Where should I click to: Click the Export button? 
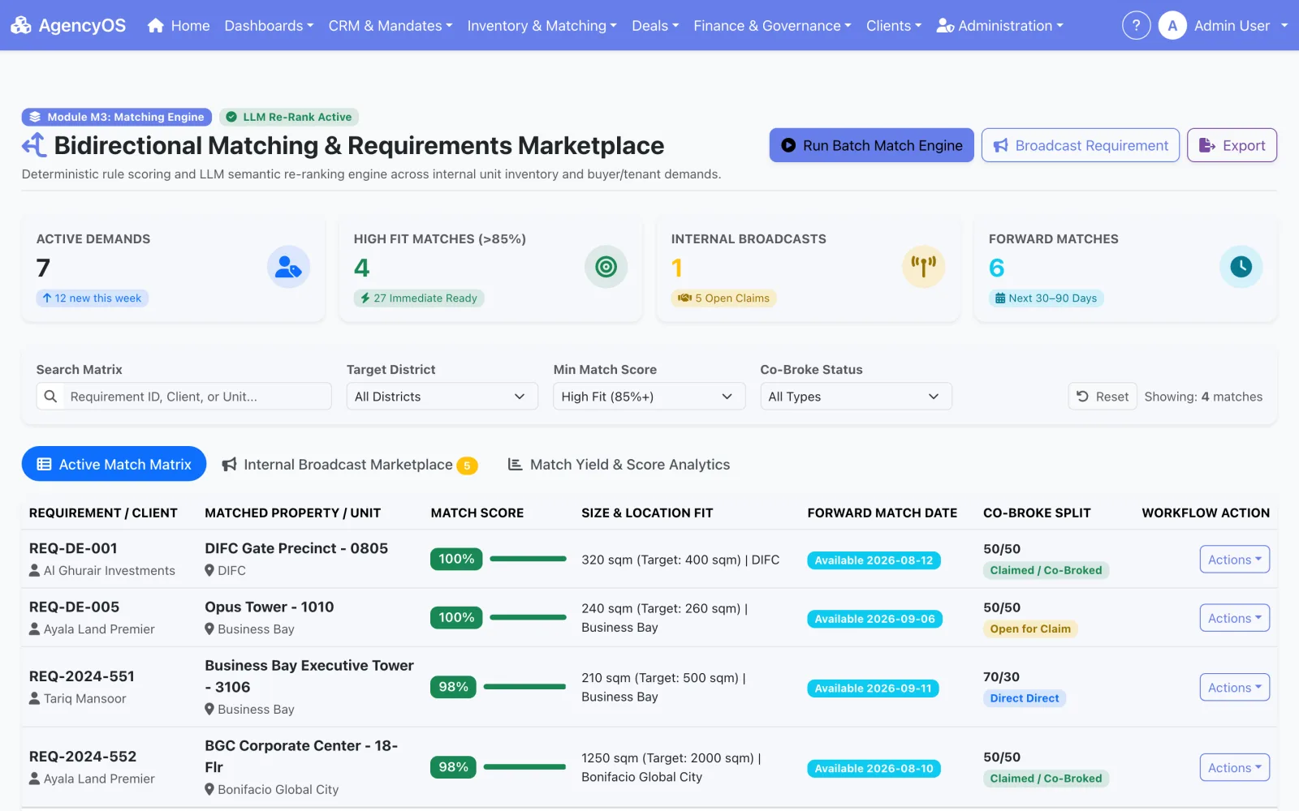pyautogui.click(x=1232, y=145)
